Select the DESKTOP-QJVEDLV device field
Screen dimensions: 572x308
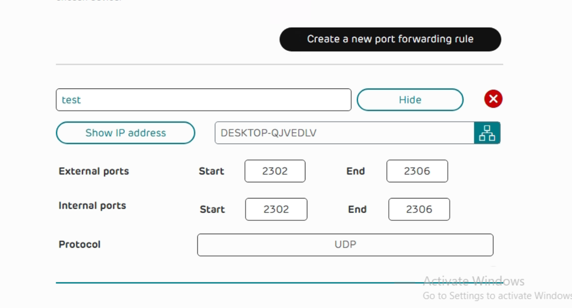click(344, 133)
